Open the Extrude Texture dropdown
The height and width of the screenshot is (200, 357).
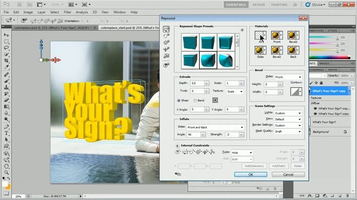(235, 92)
